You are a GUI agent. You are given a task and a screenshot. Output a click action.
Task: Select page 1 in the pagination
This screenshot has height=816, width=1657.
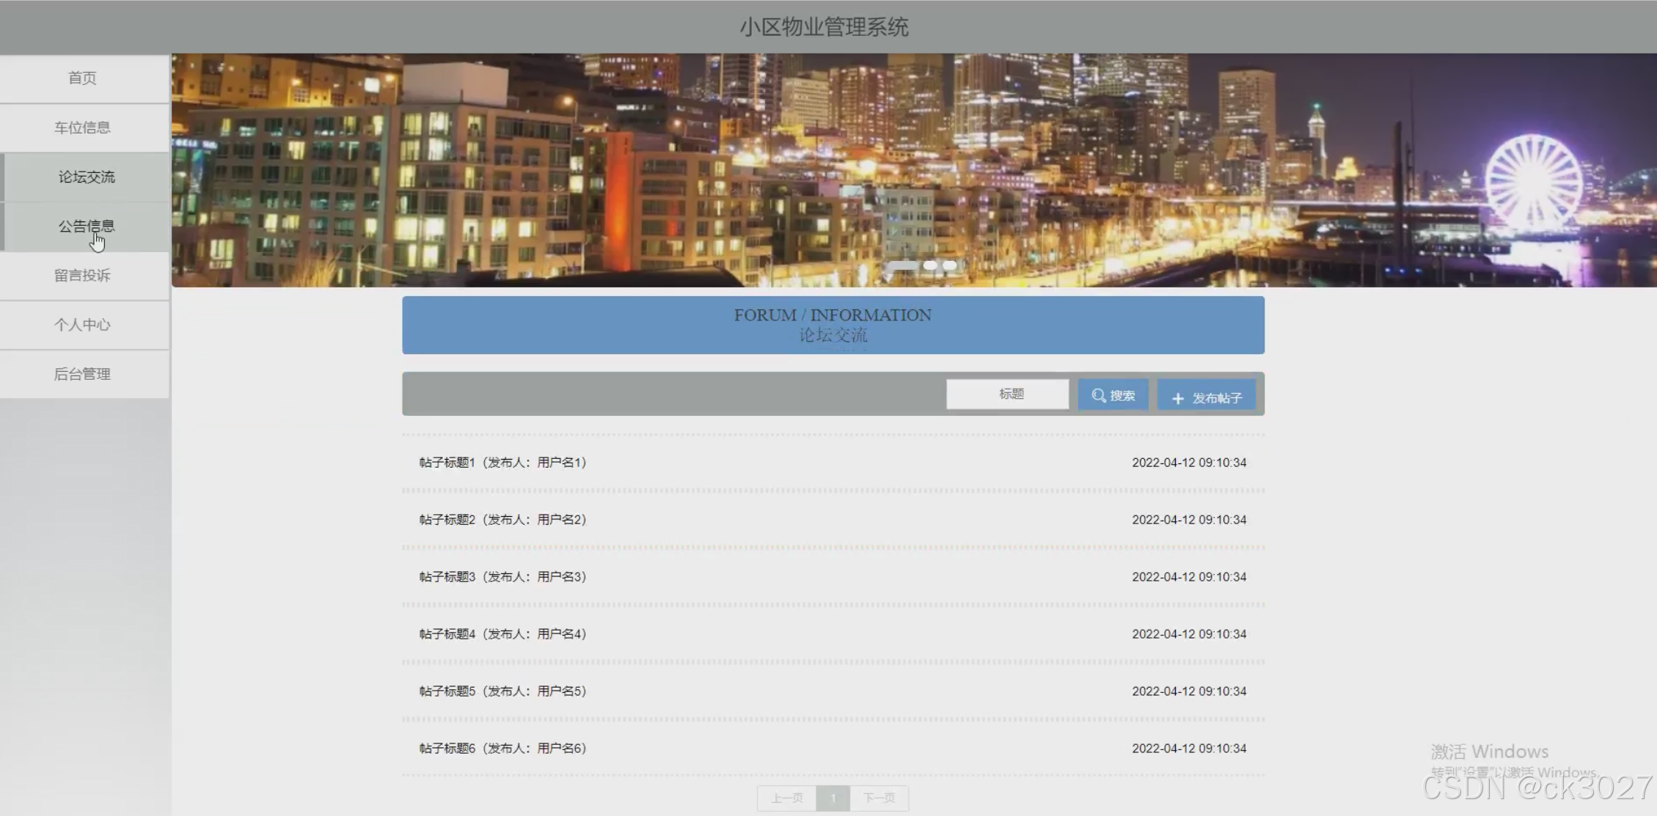pyautogui.click(x=833, y=798)
